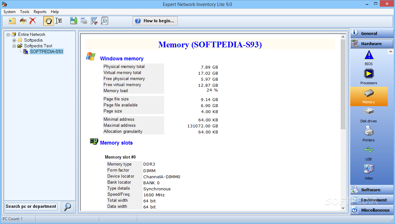Click the Allocation granularity label
Image resolution: width=395 pixels, height=224 pixels.
[x=123, y=131]
